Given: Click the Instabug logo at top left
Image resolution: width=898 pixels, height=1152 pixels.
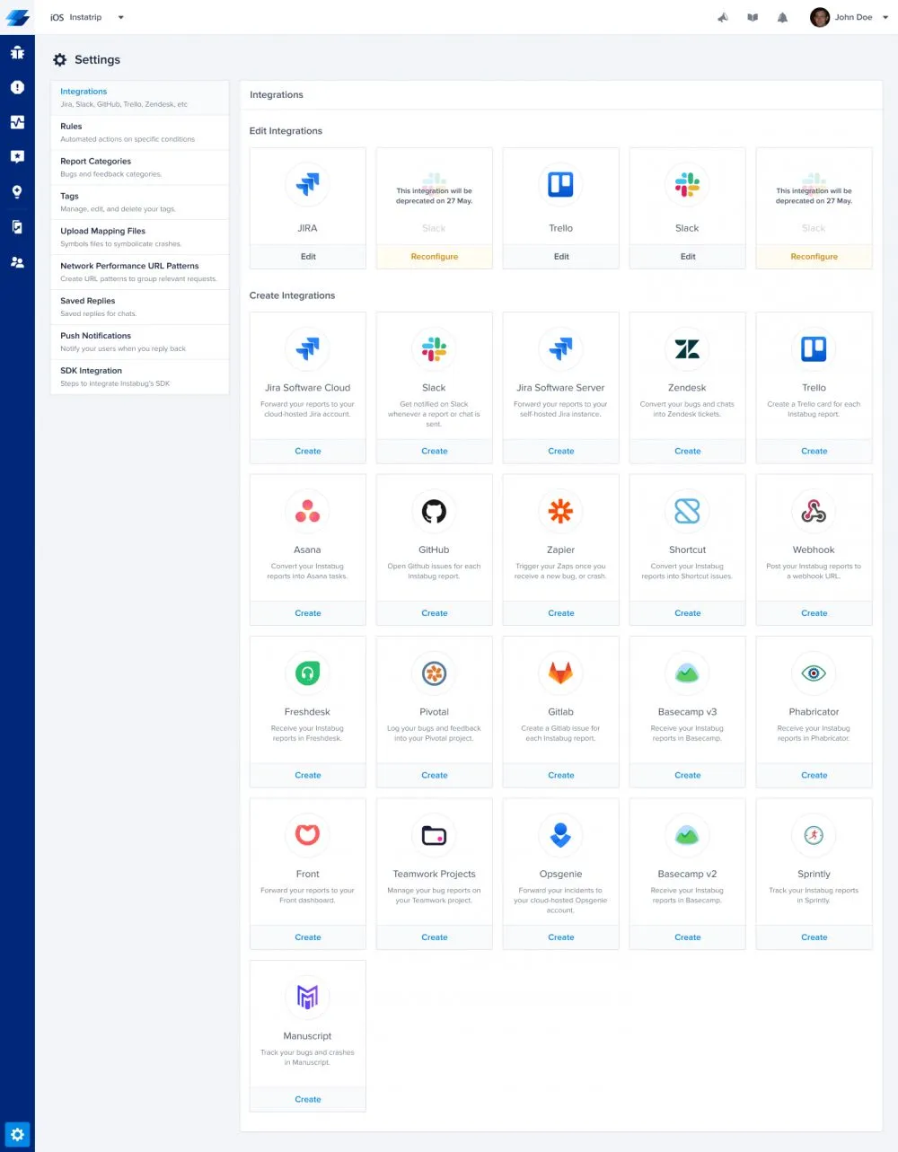Looking at the screenshot, I should point(17,17).
